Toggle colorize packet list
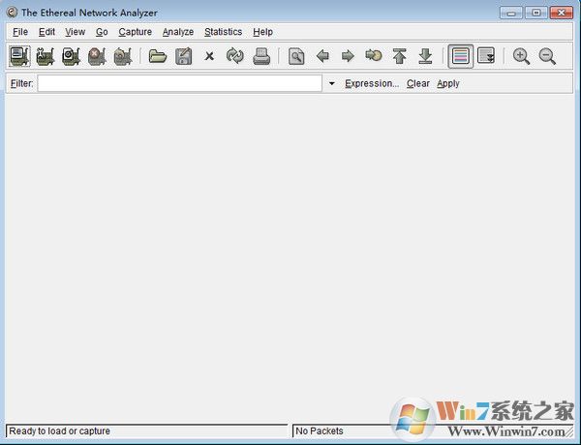581x445 pixels. 461,56
